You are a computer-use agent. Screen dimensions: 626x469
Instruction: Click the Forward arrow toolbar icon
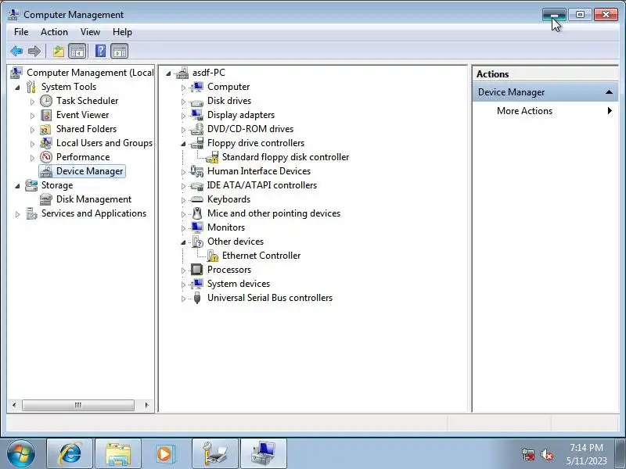[x=34, y=51]
